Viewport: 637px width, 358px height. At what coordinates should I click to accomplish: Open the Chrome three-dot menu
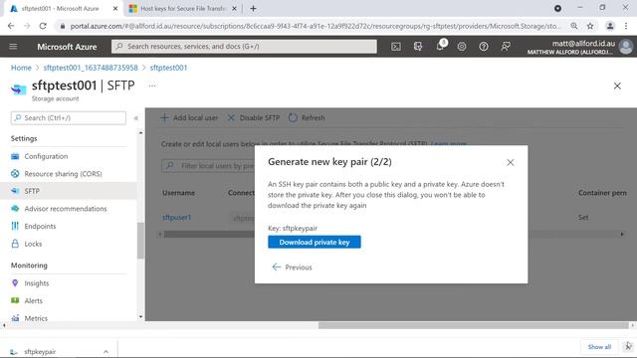click(x=626, y=26)
